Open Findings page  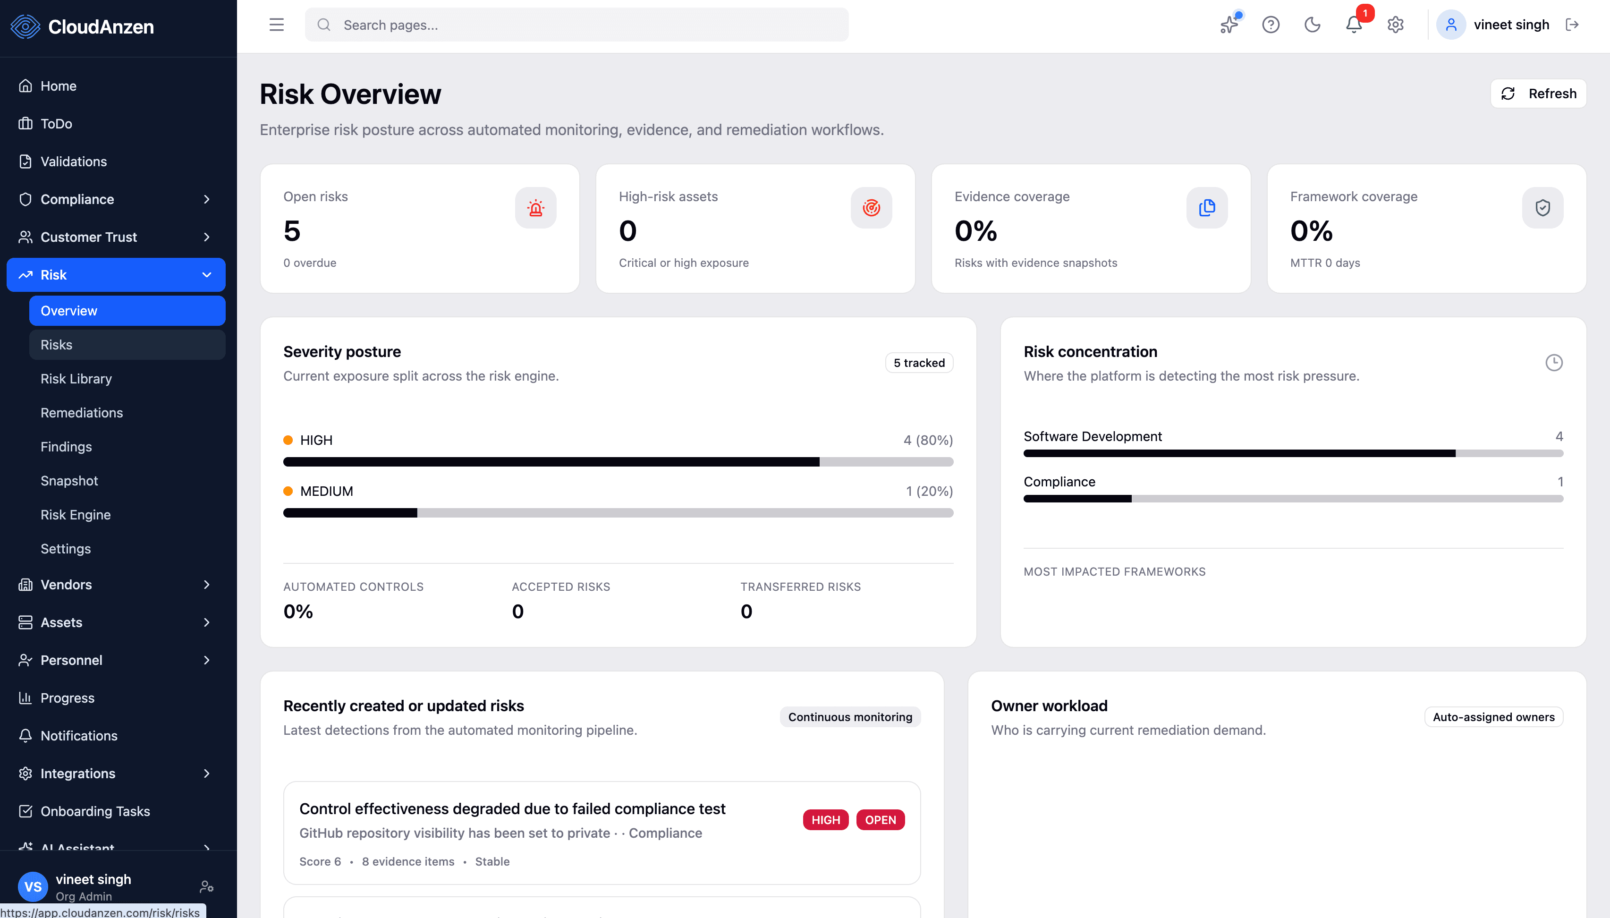[127, 447]
